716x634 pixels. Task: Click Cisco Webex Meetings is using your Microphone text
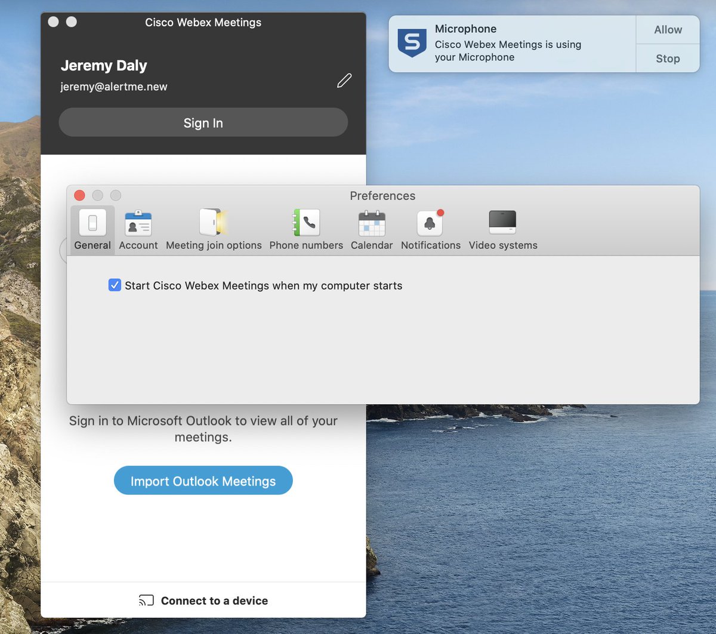508,51
